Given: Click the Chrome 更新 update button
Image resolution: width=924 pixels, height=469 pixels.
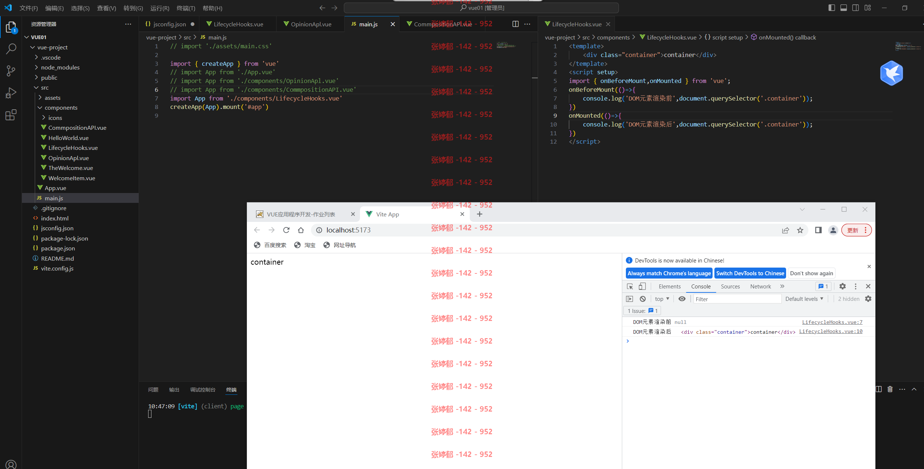Looking at the screenshot, I should pyautogui.click(x=856, y=230).
